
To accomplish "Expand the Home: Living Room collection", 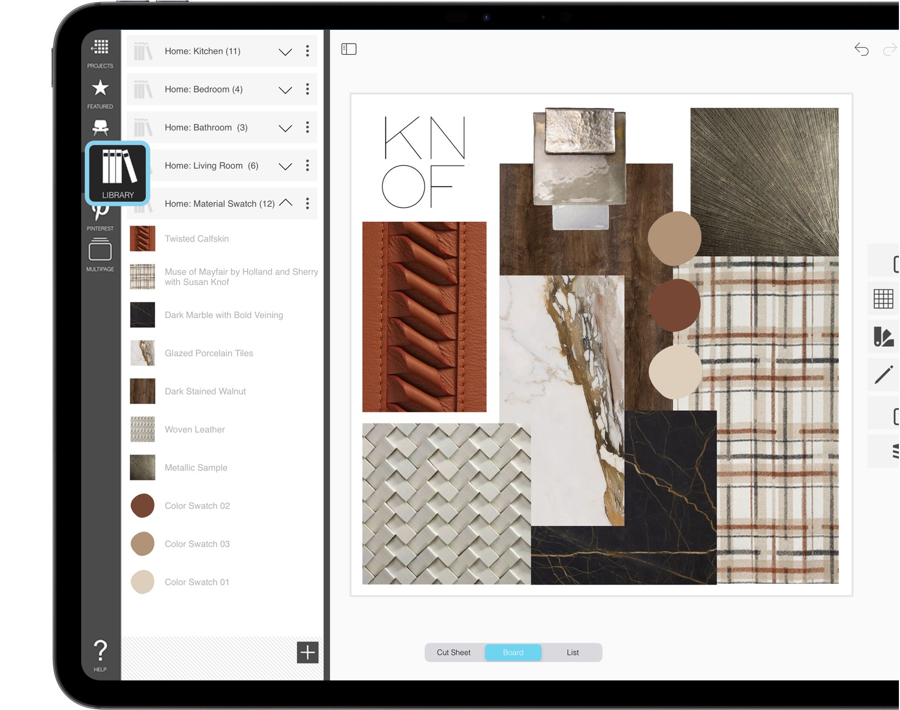I will 285,165.
